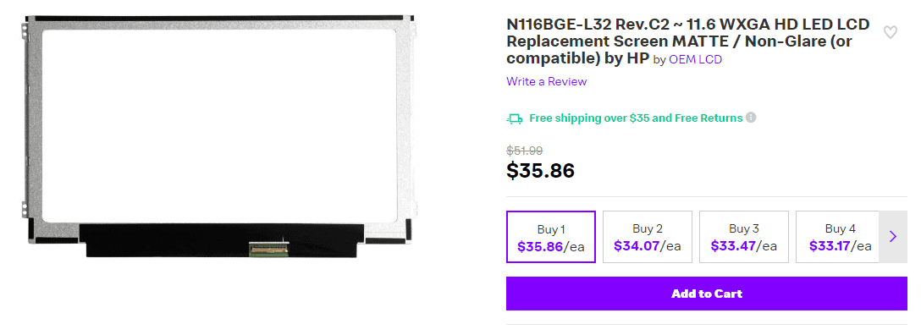Show more quantity options with right chevron
Viewport: 921px width, 335px height.
[x=893, y=236]
